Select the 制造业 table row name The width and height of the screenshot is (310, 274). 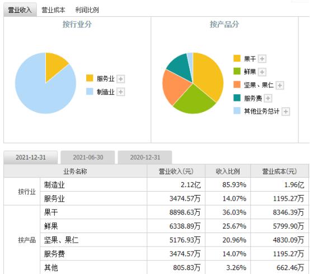pos(54,185)
